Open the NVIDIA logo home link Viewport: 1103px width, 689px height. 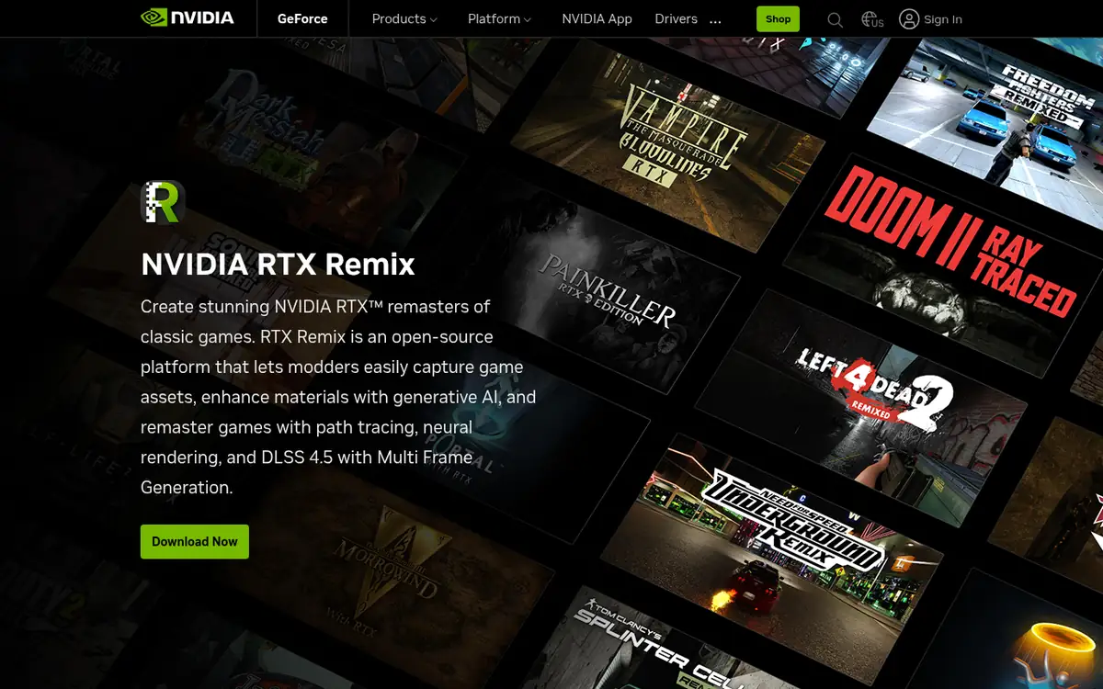click(x=188, y=18)
